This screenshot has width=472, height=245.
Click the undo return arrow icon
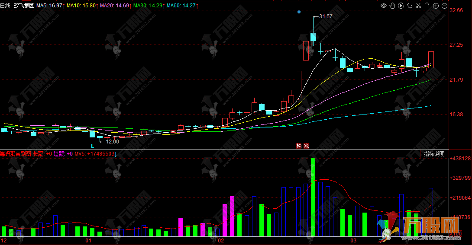[410, 6]
